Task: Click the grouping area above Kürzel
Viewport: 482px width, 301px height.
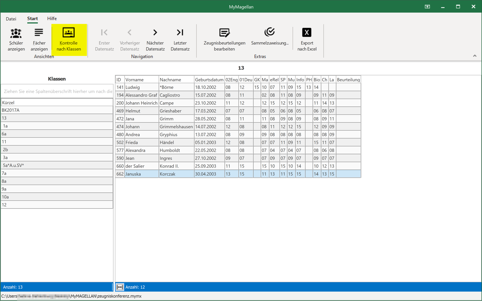Action: point(57,91)
